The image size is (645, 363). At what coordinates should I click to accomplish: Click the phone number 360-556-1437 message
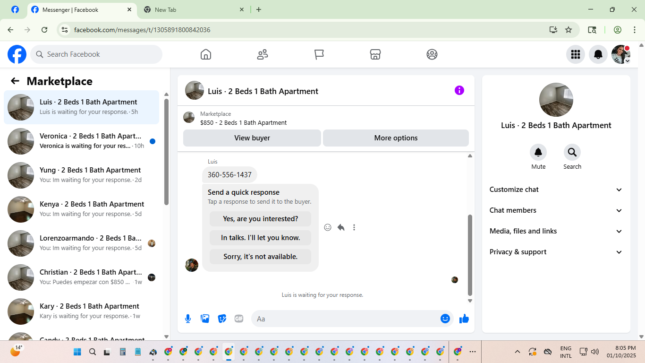coord(229,175)
